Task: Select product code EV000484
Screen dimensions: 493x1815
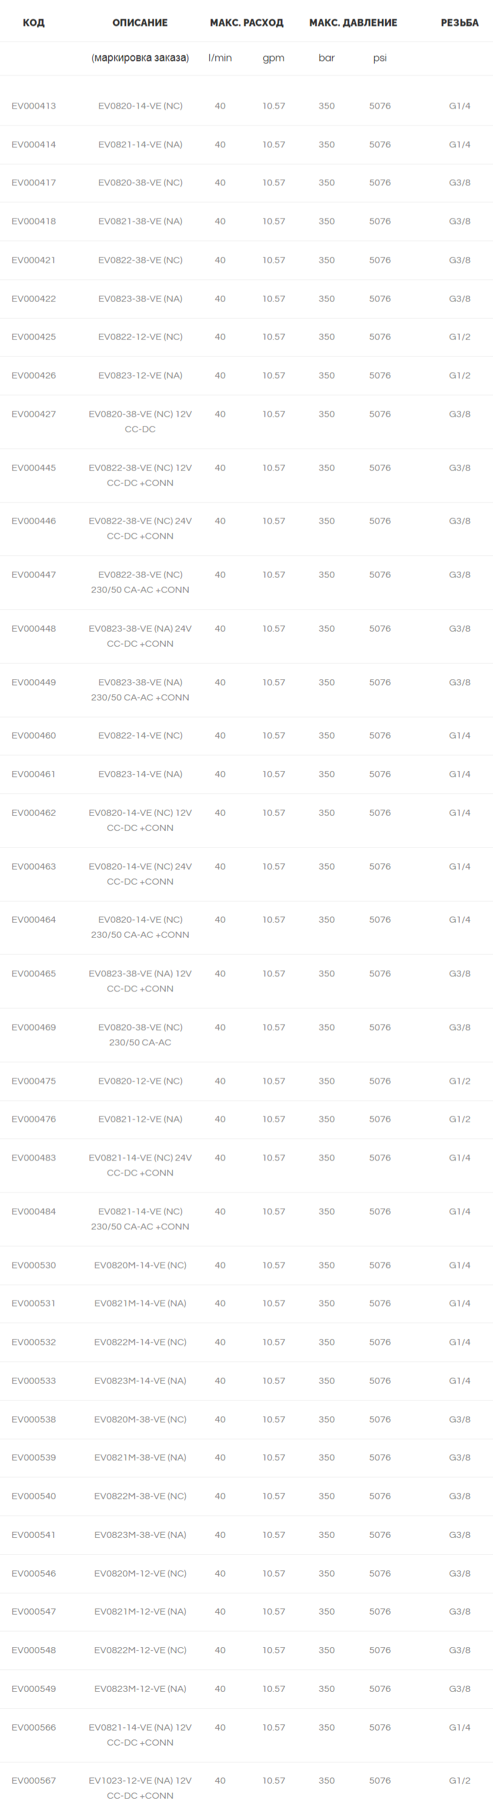Action: (x=34, y=1212)
